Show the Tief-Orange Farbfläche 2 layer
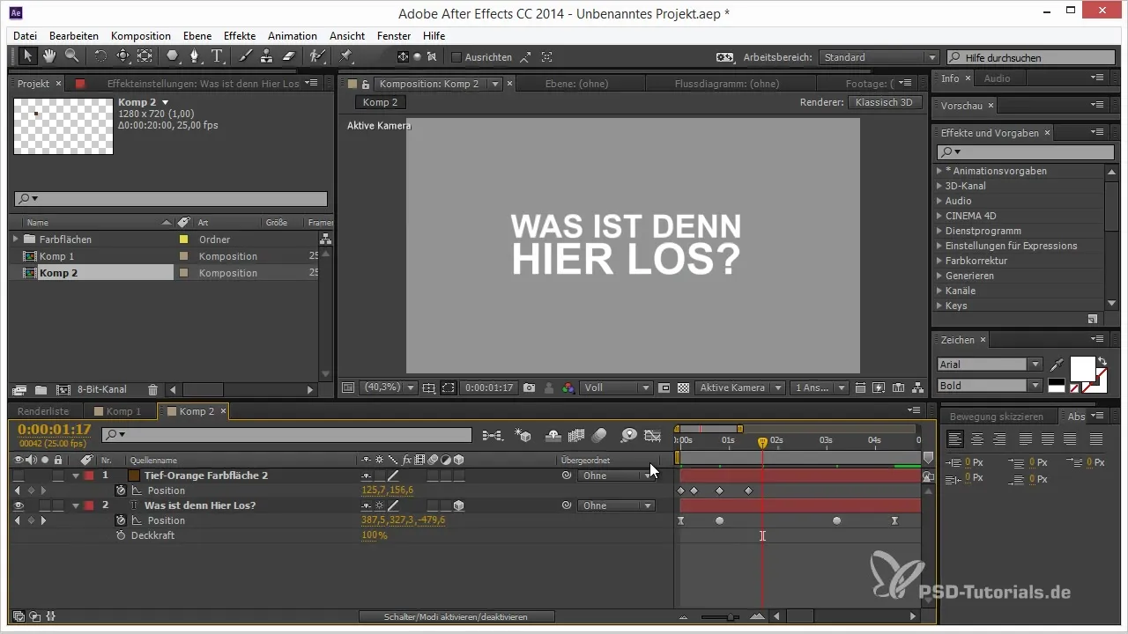This screenshot has width=1128, height=634. 19,475
